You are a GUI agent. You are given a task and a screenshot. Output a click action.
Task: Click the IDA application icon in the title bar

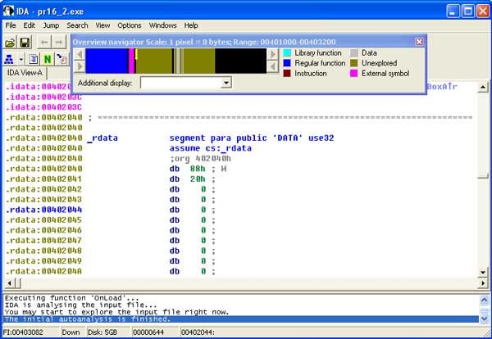(x=8, y=11)
